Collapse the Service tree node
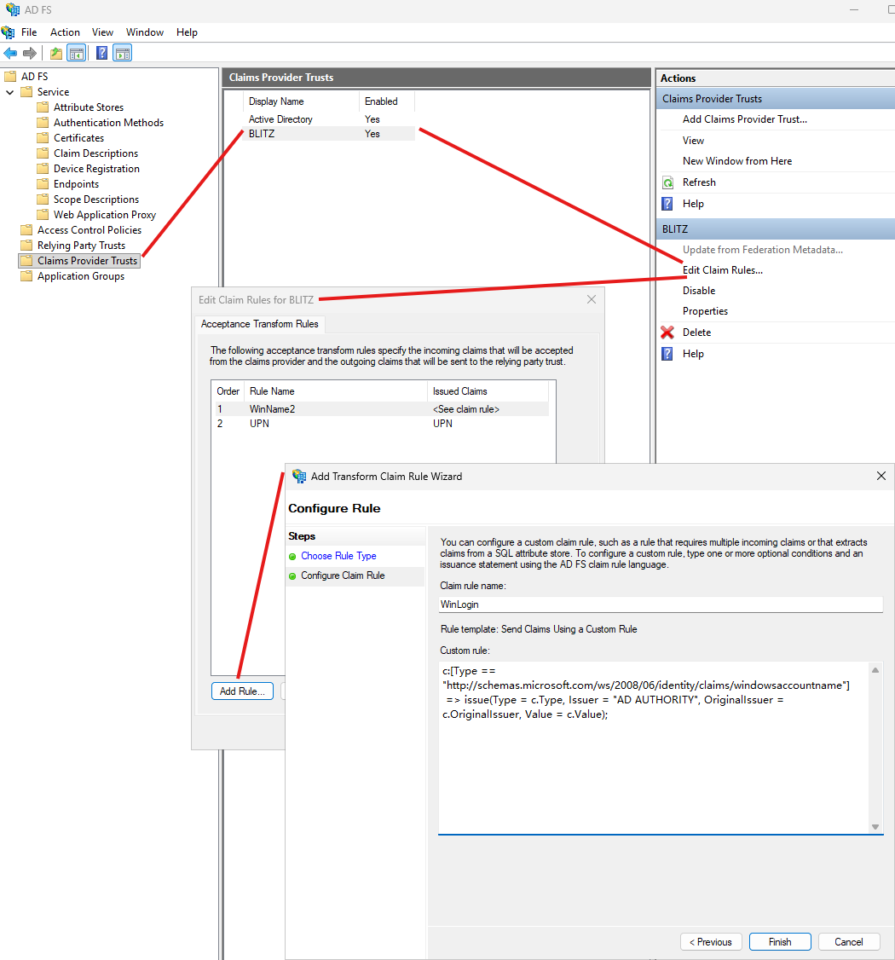This screenshot has height=960, width=895. pyautogui.click(x=9, y=92)
